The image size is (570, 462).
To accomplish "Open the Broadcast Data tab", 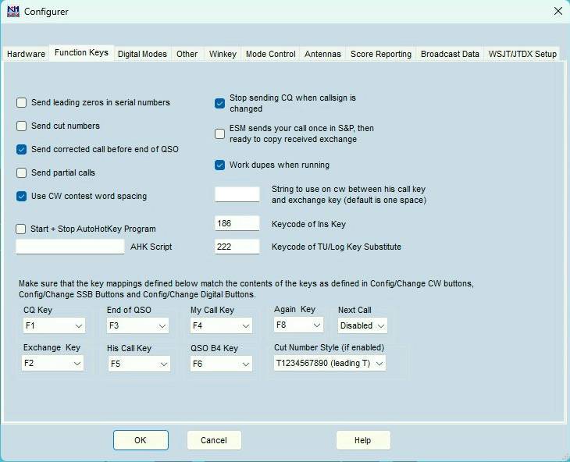I will [x=450, y=54].
